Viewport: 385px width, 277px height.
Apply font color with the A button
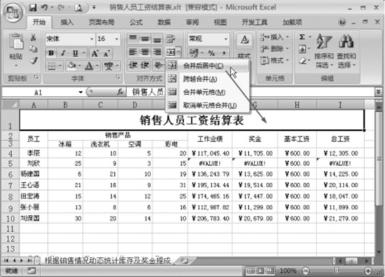coord(89,66)
